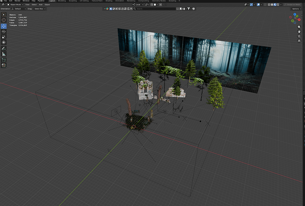
Task: Open the Render menu
Action: tap(18, 1)
